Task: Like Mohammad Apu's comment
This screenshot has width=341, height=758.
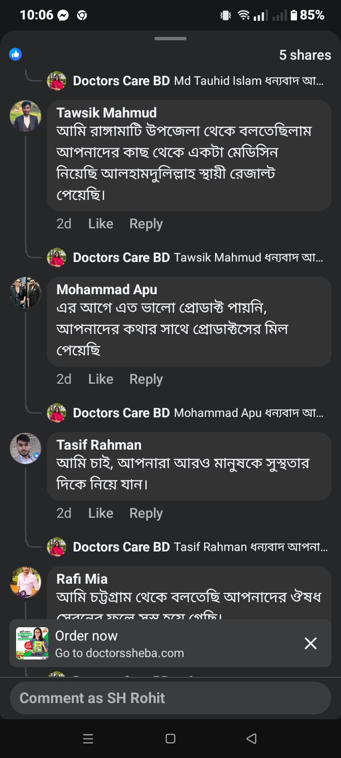Action: [x=100, y=379]
